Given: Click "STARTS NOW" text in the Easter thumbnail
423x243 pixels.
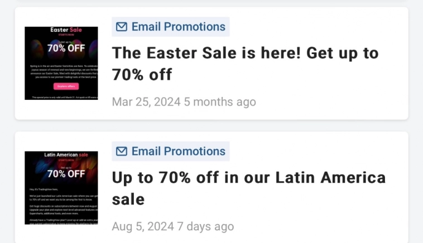Looking at the screenshot, I should pyautogui.click(x=66, y=35).
